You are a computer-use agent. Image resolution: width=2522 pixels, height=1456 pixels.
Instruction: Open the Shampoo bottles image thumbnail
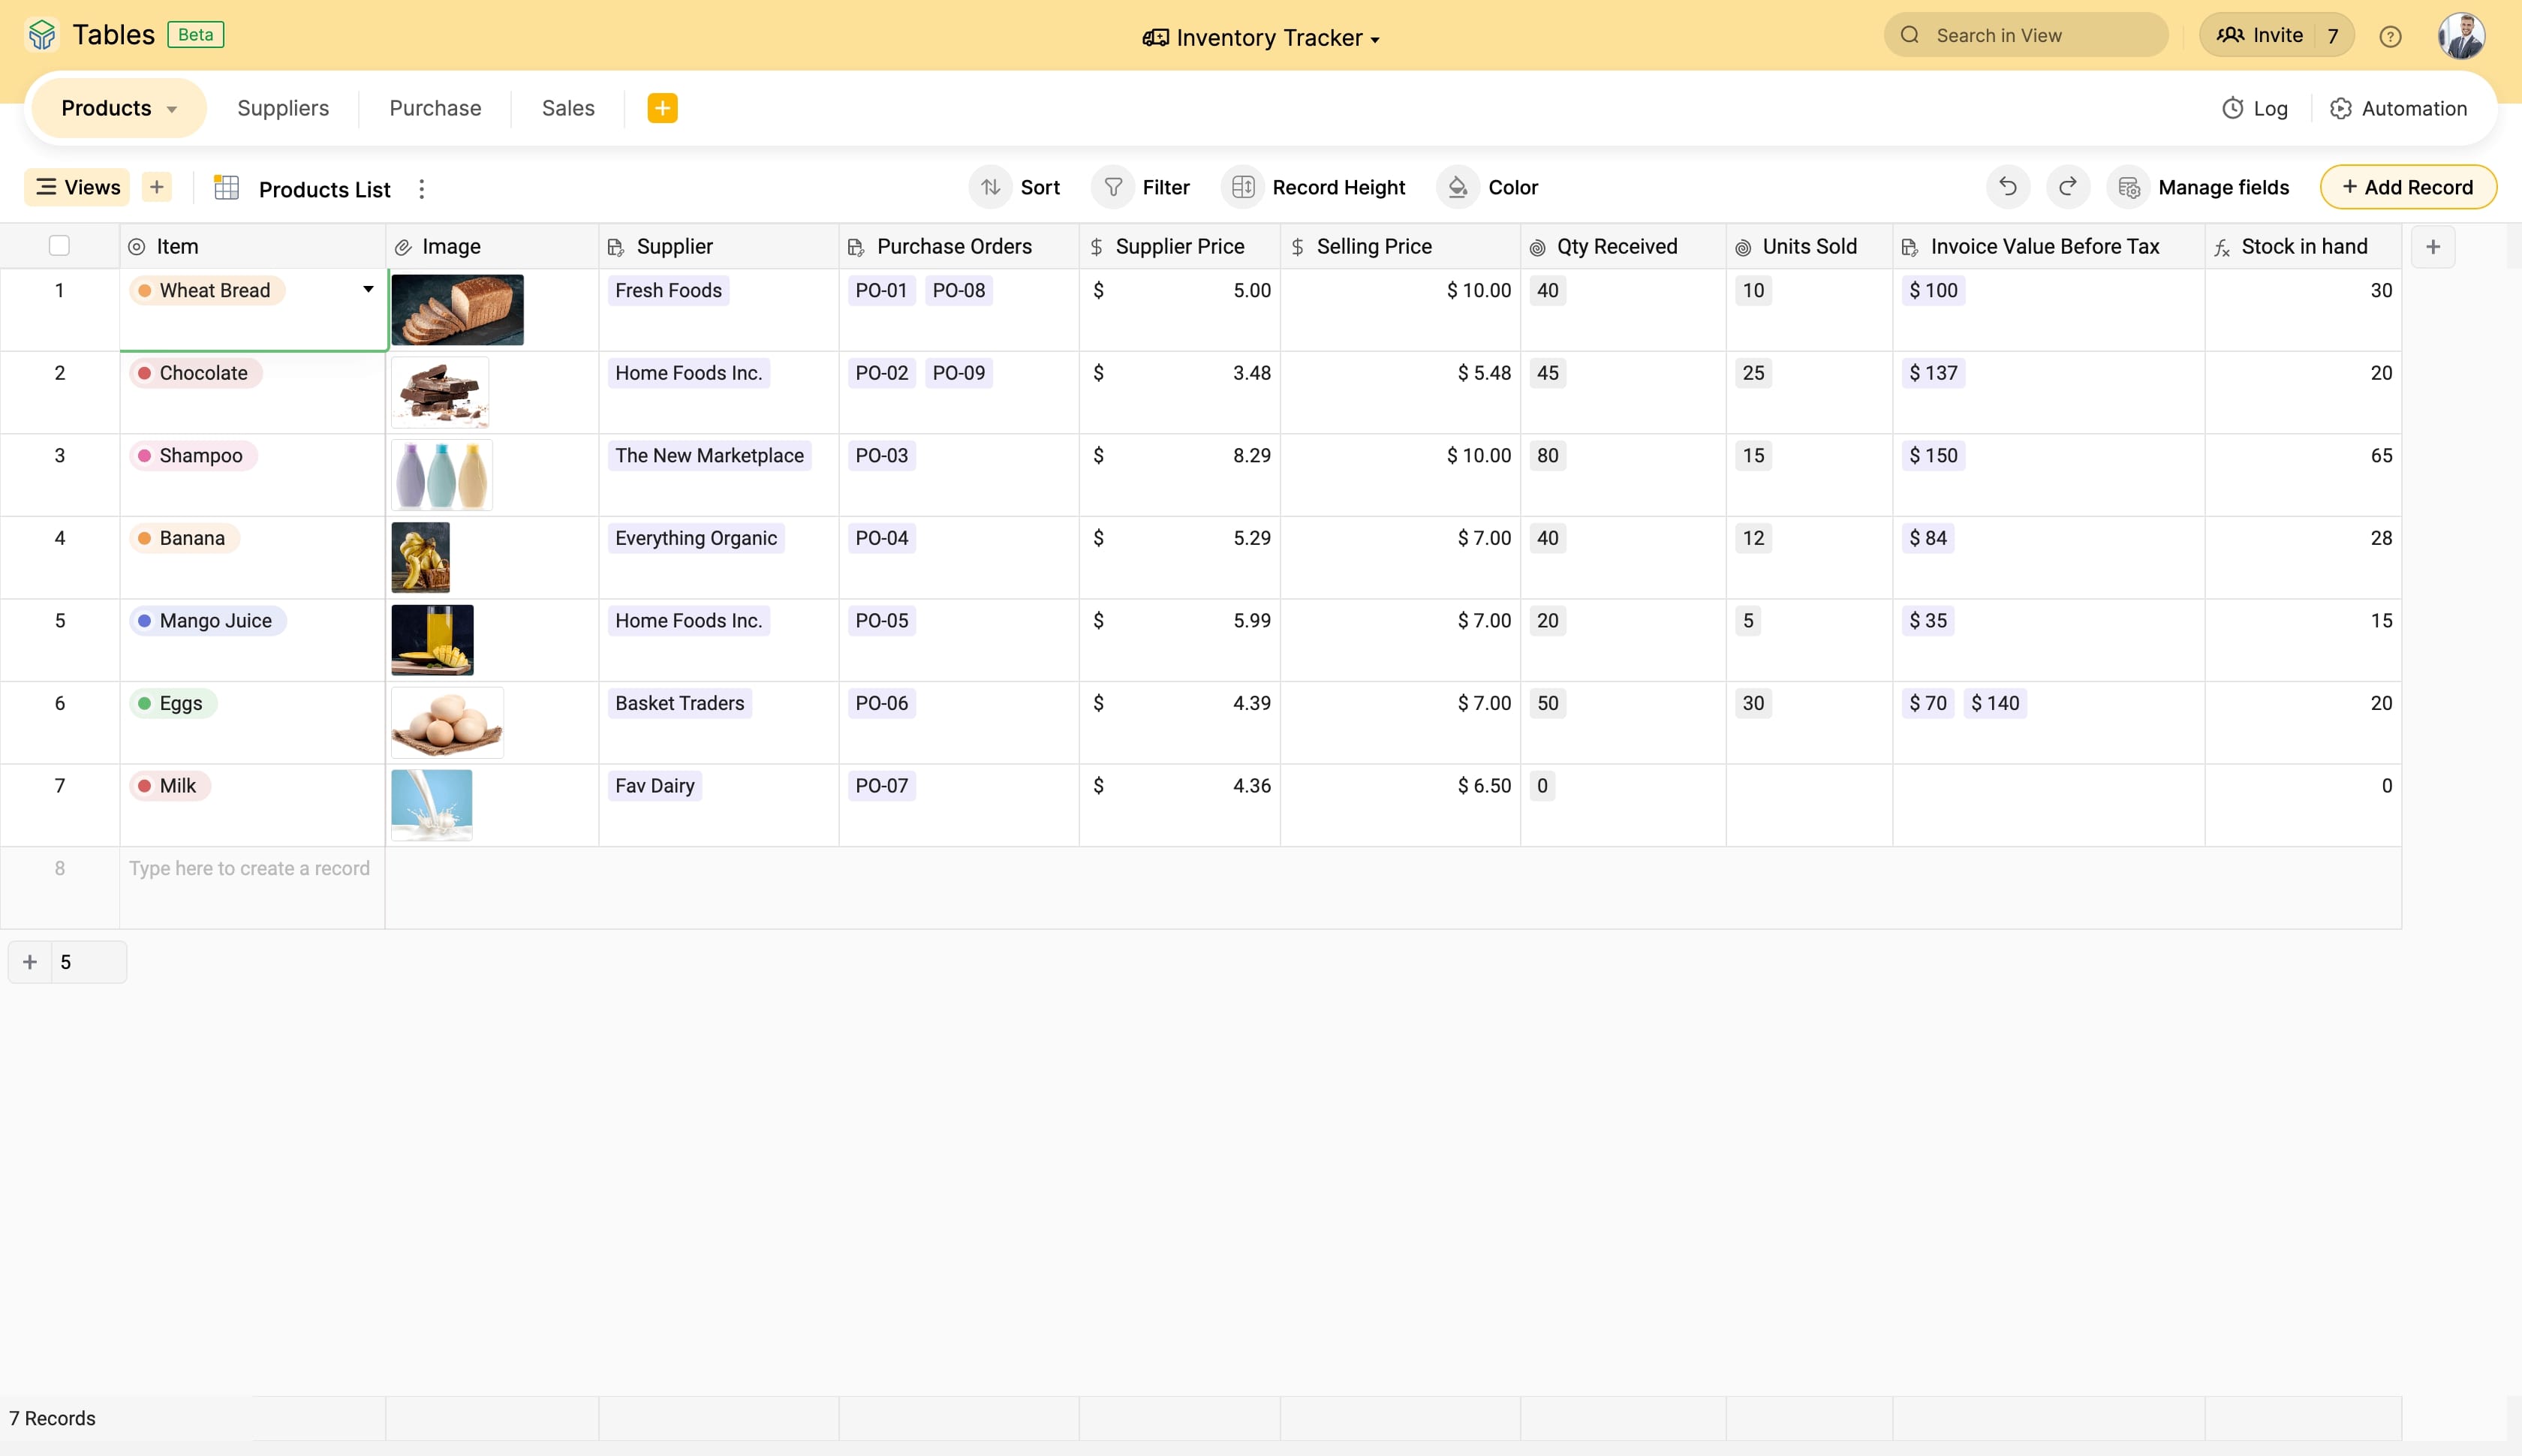point(442,475)
